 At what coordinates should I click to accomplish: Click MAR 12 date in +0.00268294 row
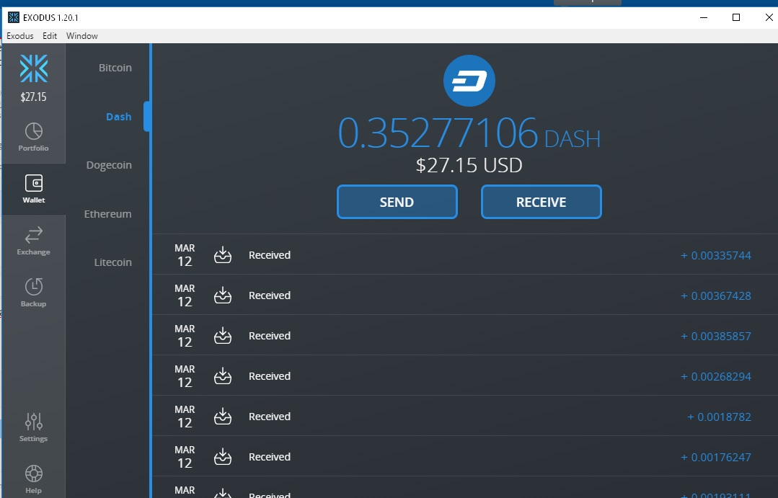point(185,376)
